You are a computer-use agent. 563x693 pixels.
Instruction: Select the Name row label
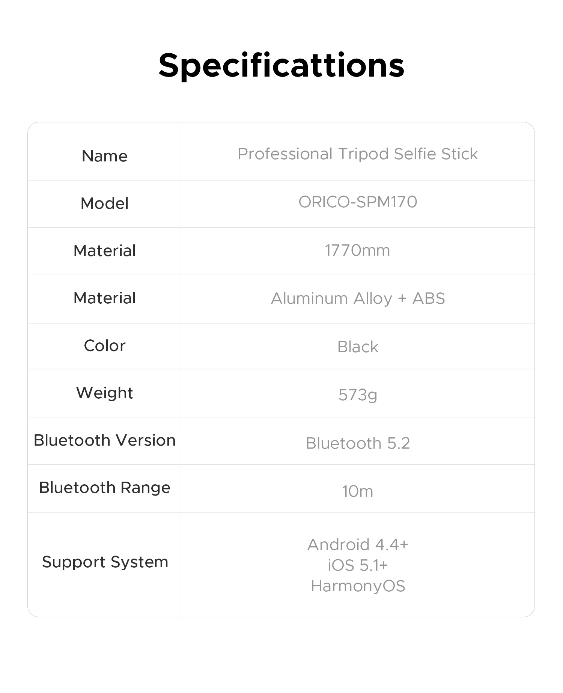point(104,156)
